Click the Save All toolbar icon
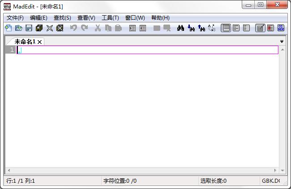The image size is (291, 189). [x=39, y=28]
